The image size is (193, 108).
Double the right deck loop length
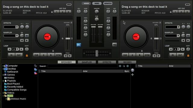[x=183, y=49]
